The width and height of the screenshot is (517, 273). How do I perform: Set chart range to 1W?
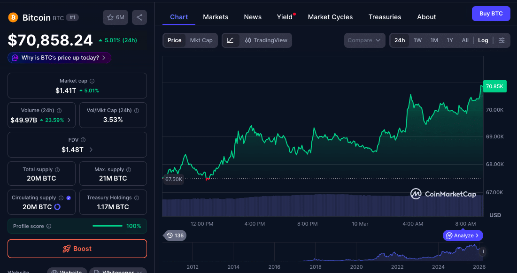417,40
